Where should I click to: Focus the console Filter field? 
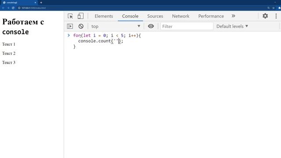[x=187, y=26]
